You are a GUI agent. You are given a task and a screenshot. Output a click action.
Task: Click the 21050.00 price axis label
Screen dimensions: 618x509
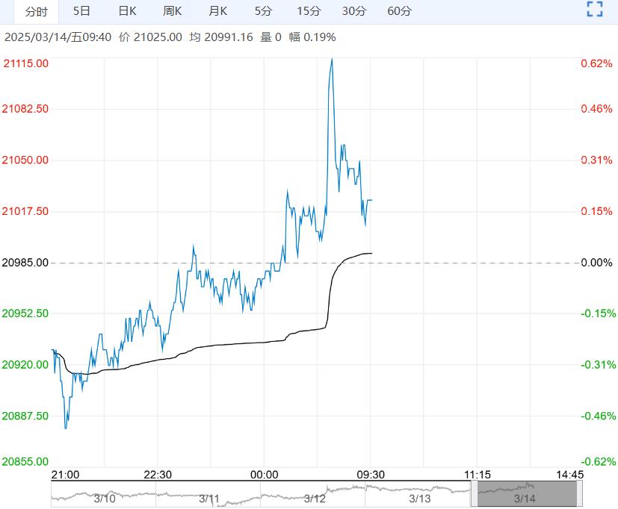25,160
